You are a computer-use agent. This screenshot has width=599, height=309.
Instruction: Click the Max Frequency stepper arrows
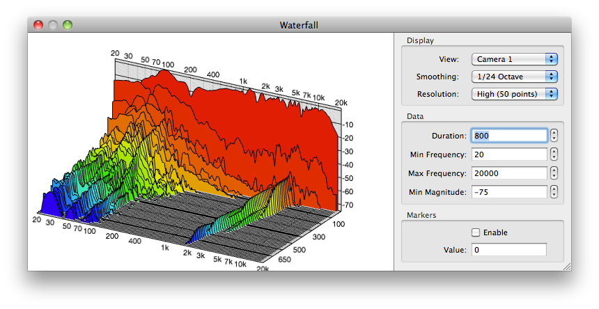[x=554, y=173]
